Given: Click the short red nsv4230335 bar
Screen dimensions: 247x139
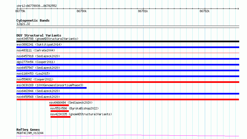Looking at the screenshot, I should [x=61, y=117].
